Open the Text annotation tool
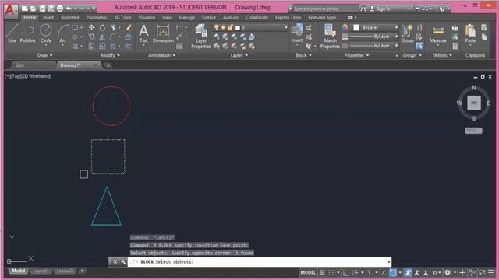 tap(143, 33)
